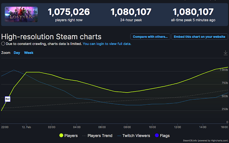This screenshot has width=229, height=143.
Task: Click the chart download arrow icon
Action: 225,53
